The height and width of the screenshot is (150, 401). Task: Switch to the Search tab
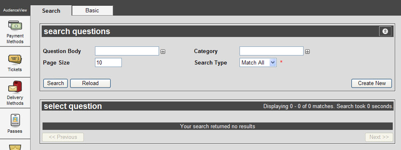(51, 11)
